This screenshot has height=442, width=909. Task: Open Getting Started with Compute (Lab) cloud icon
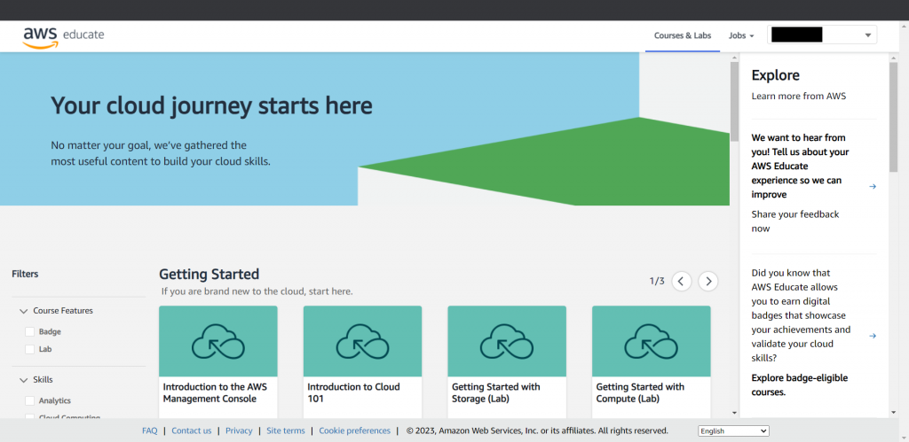(x=651, y=341)
